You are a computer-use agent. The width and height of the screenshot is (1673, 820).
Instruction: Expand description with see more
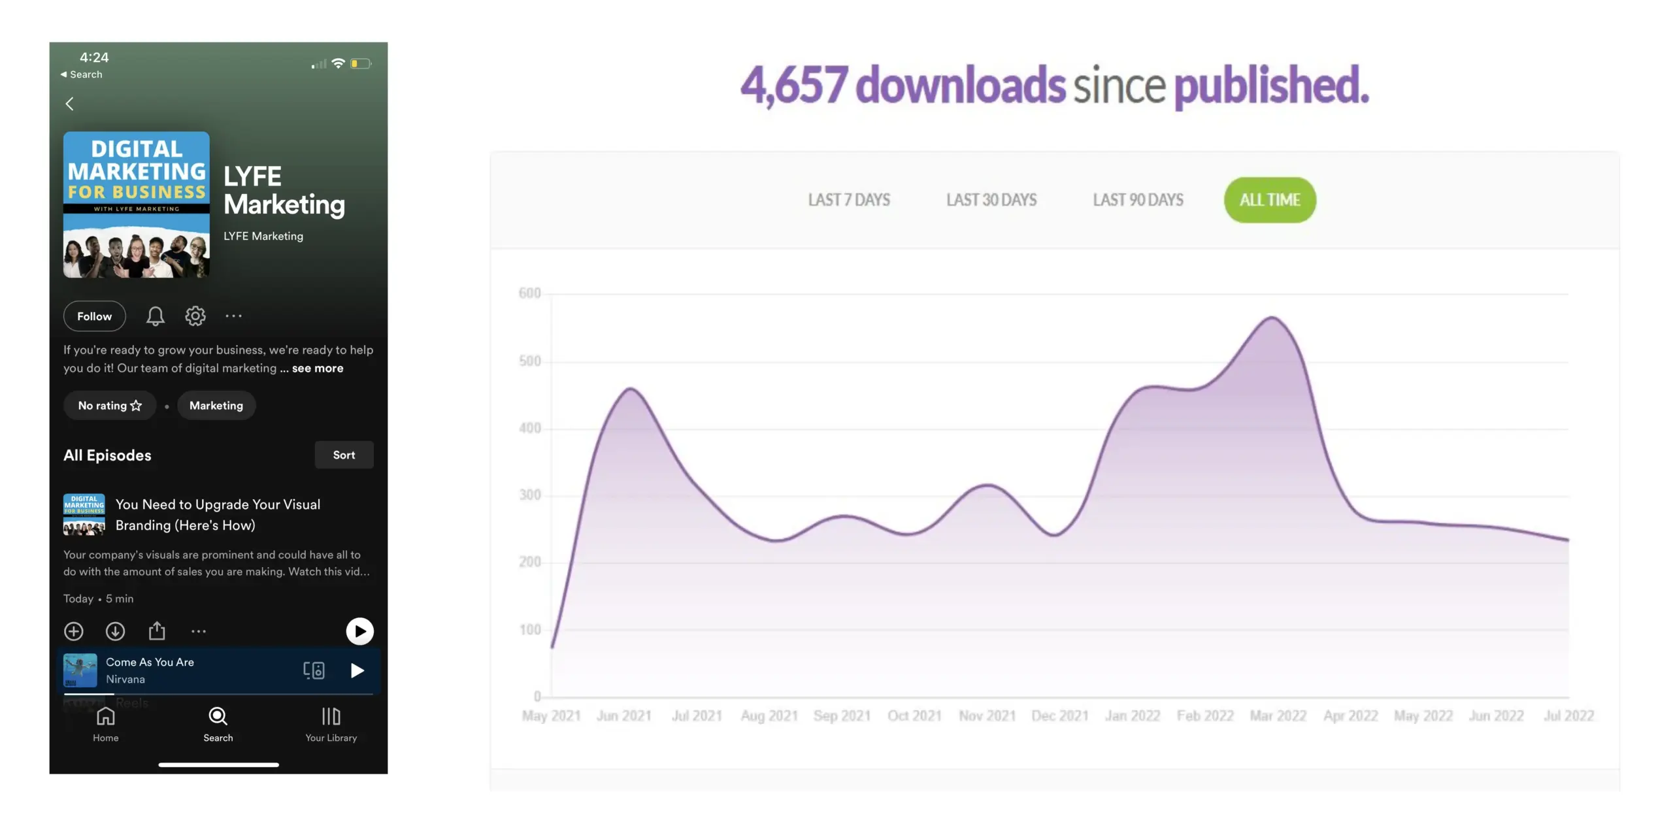[318, 369]
